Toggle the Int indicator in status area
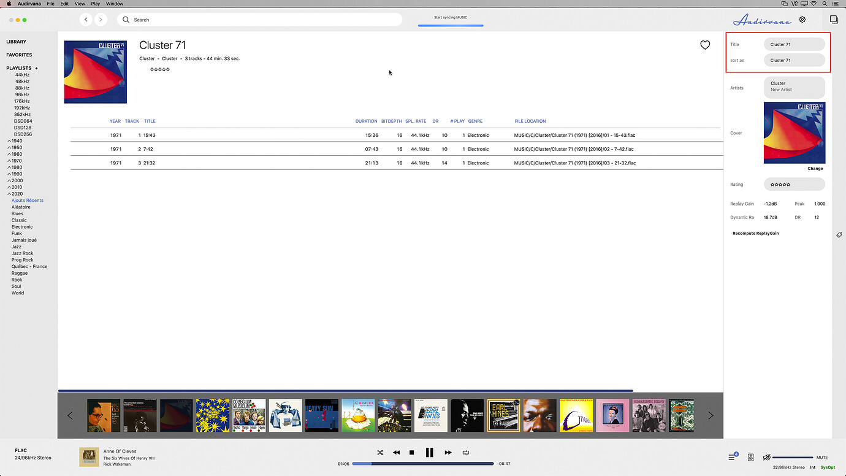 point(812,467)
